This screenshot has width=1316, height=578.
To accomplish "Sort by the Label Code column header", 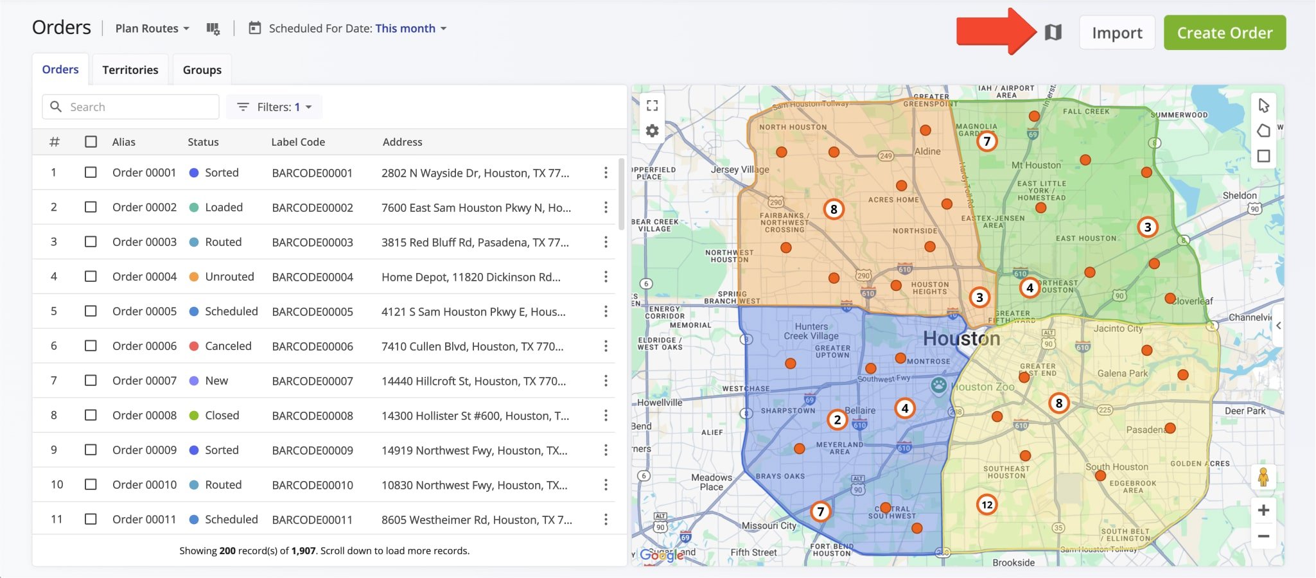I will 298,142.
